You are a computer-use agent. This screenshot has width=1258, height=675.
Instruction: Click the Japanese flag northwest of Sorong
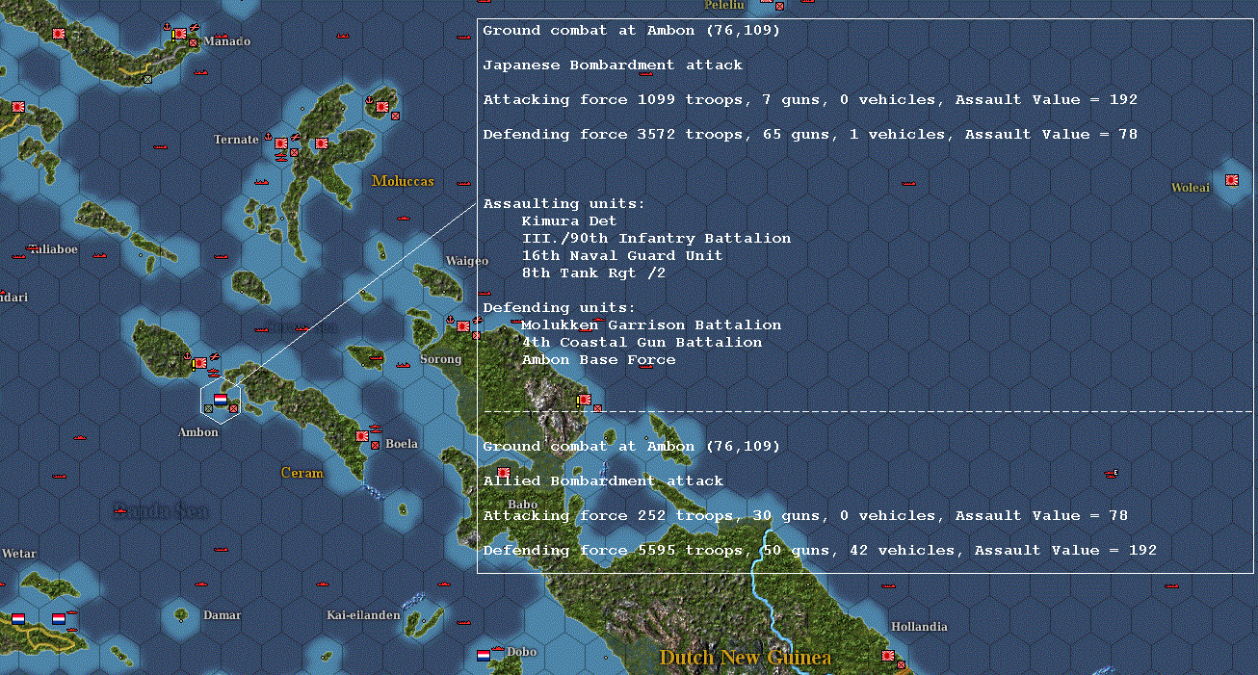463,325
